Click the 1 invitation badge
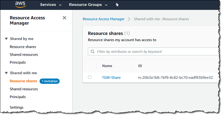 (x=50, y=81)
